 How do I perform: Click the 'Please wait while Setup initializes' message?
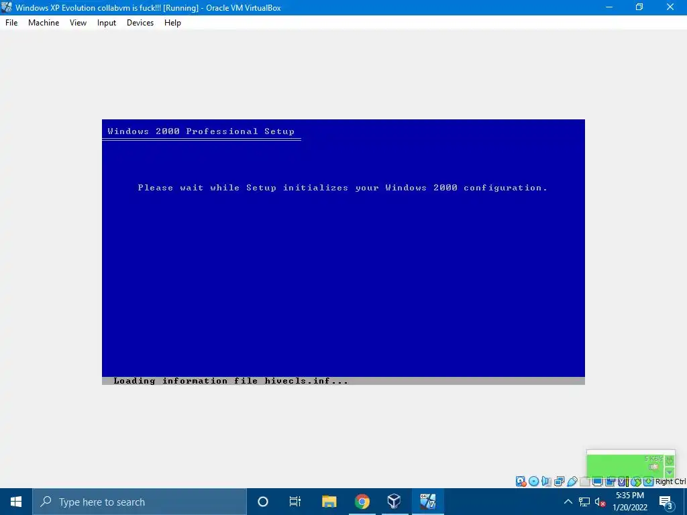pyautogui.click(x=342, y=188)
